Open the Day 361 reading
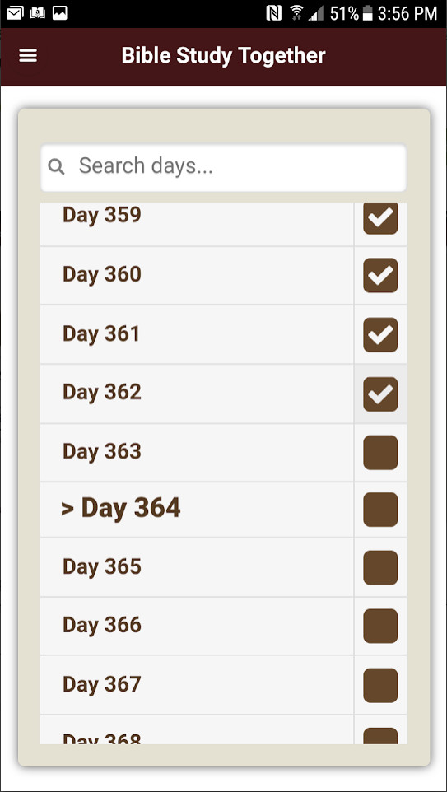Image resolution: width=447 pixels, height=792 pixels. click(197, 334)
